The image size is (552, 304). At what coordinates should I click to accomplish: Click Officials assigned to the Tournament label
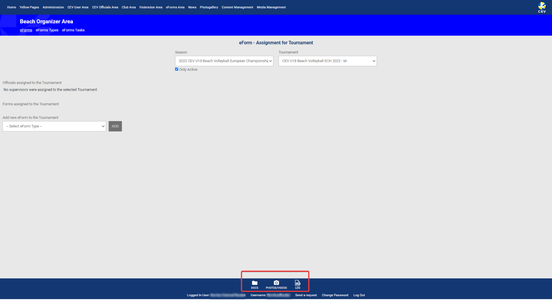(x=32, y=83)
